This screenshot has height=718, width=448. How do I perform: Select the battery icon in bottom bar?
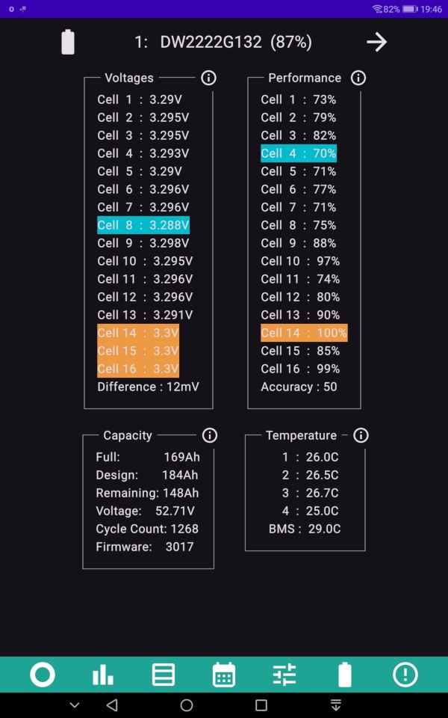tap(345, 675)
